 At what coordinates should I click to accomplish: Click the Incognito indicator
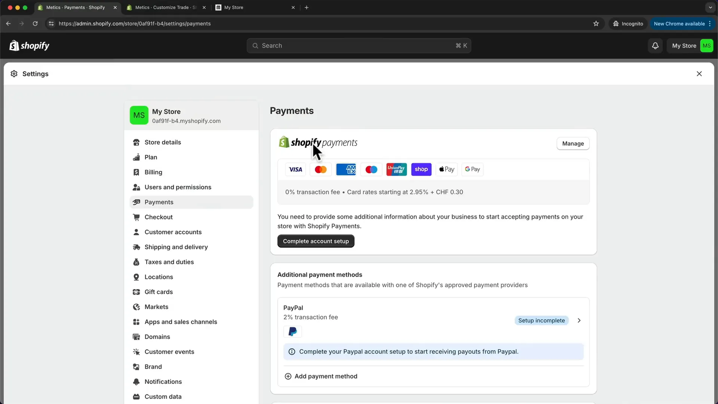628,24
